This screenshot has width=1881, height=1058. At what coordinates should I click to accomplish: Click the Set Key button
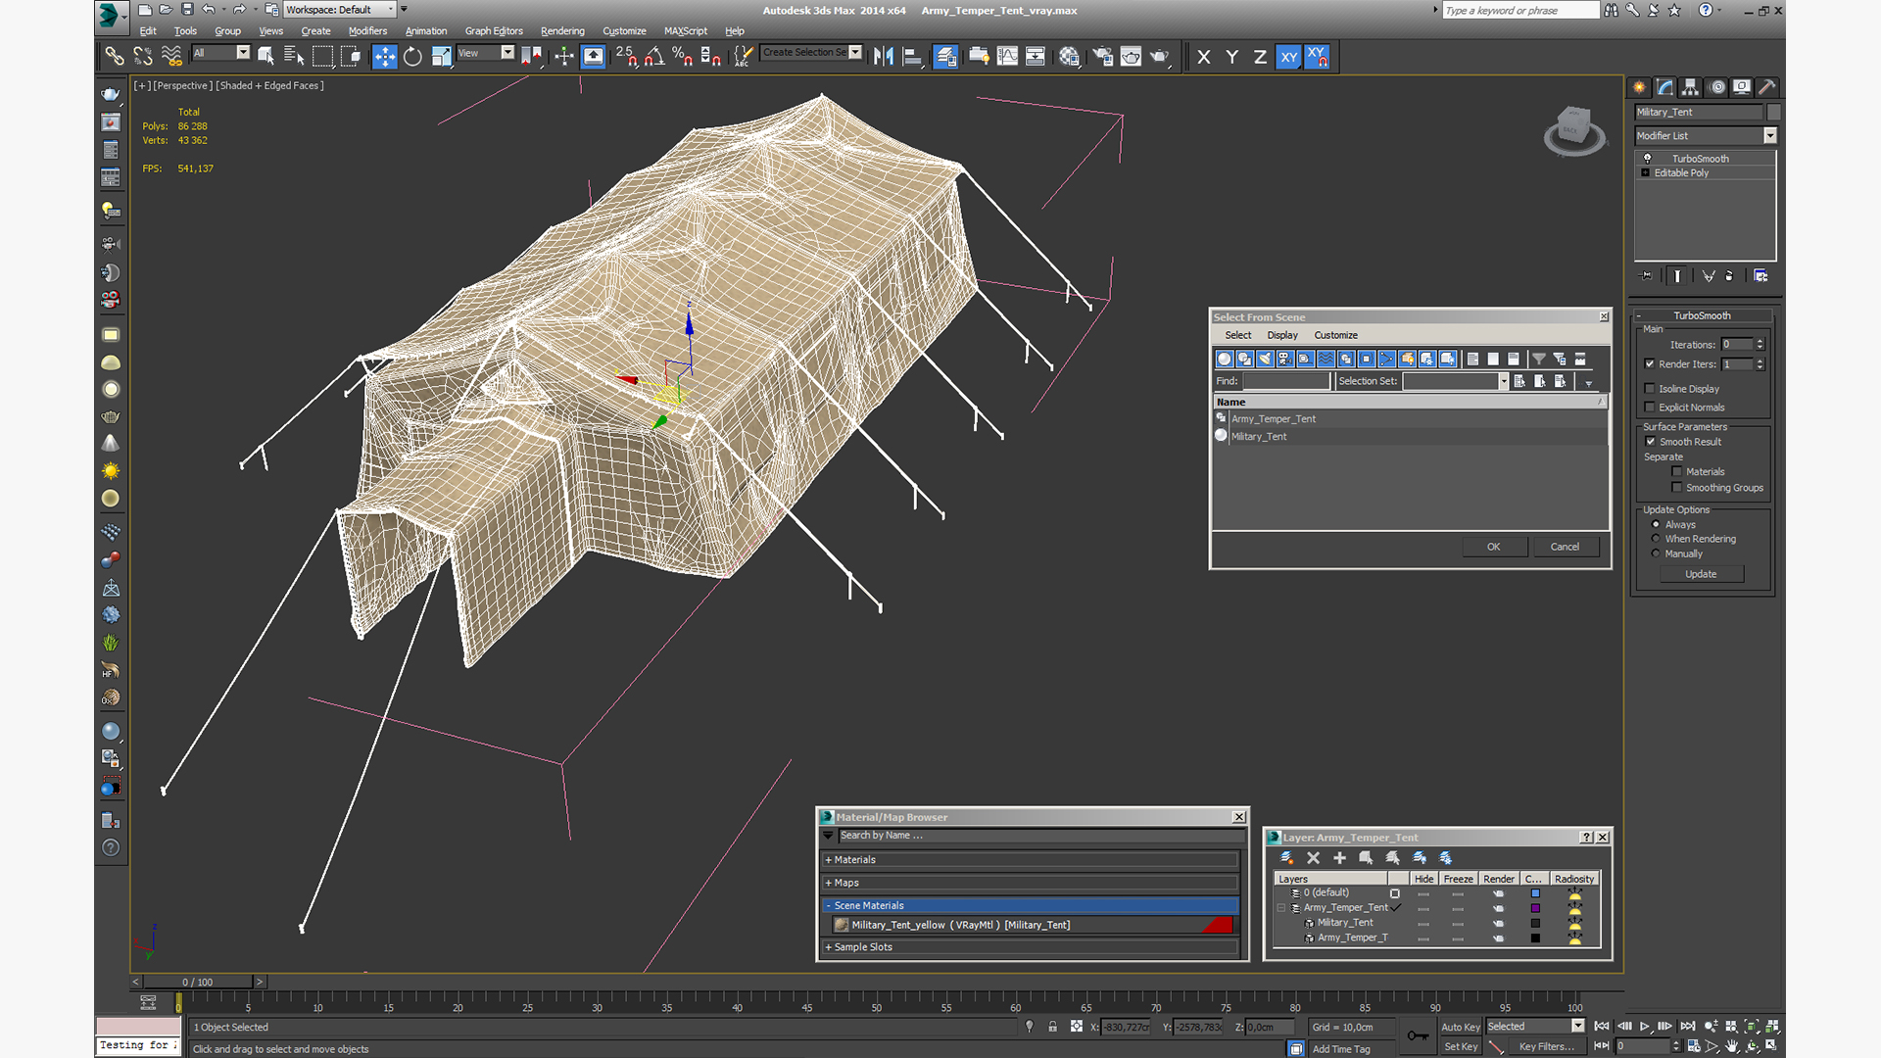click(1460, 1046)
